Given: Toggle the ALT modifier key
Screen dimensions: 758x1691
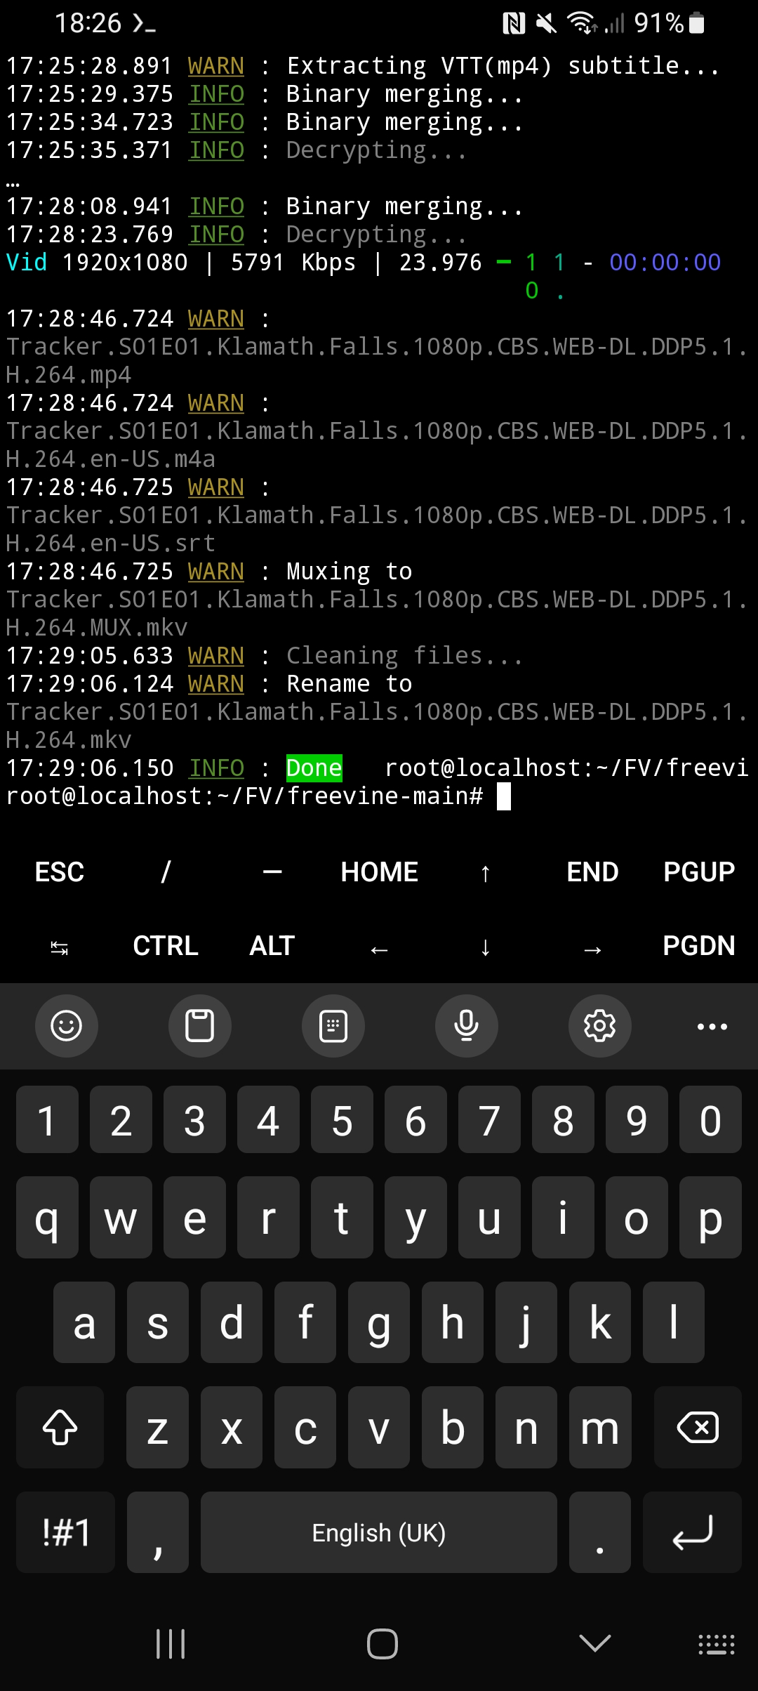Looking at the screenshot, I should [272, 946].
